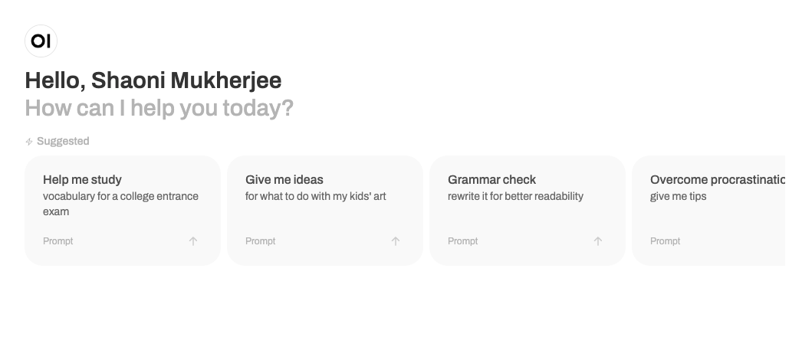Click the Prompt label under Help me study
This screenshot has width=802, height=350.
point(58,241)
